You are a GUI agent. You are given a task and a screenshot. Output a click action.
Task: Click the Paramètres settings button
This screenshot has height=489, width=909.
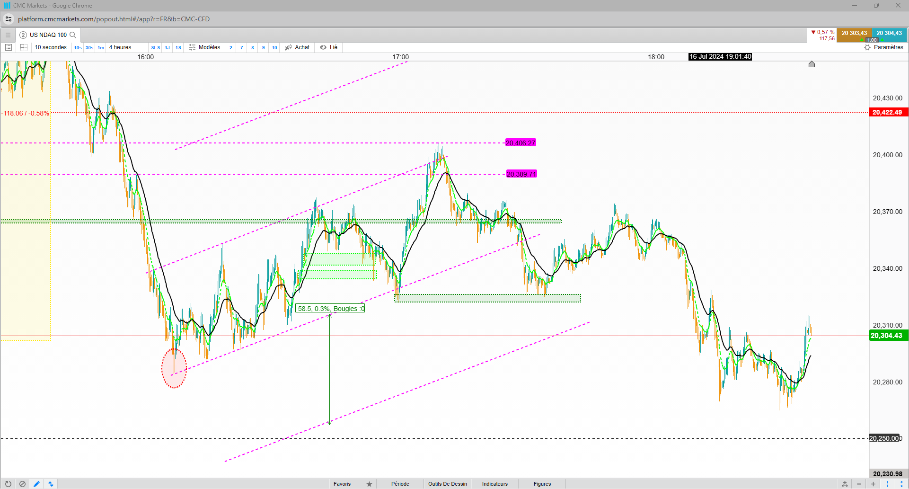pos(883,47)
